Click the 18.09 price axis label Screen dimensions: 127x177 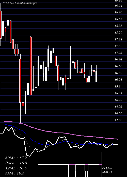click(x=119, y=33)
